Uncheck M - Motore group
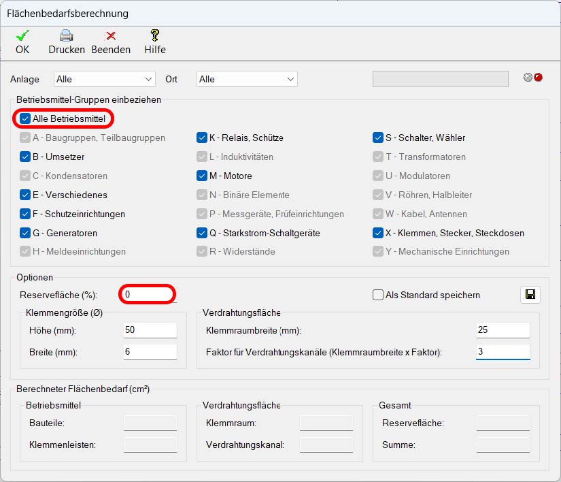The height and width of the screenshot is (482, 561). click(202, 176)
